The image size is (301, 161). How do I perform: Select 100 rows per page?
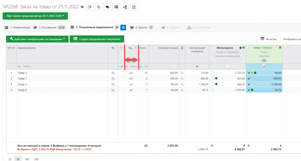coord(27,159)
